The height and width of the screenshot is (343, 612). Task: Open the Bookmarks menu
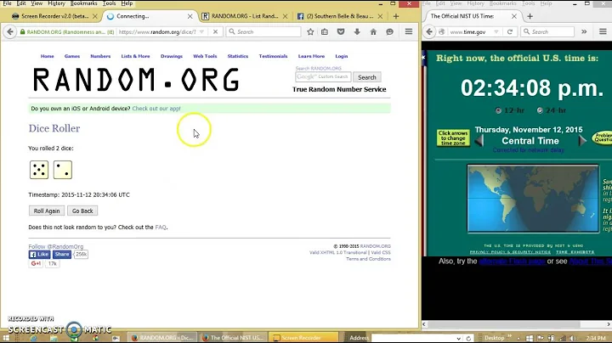tap(83, 3)
